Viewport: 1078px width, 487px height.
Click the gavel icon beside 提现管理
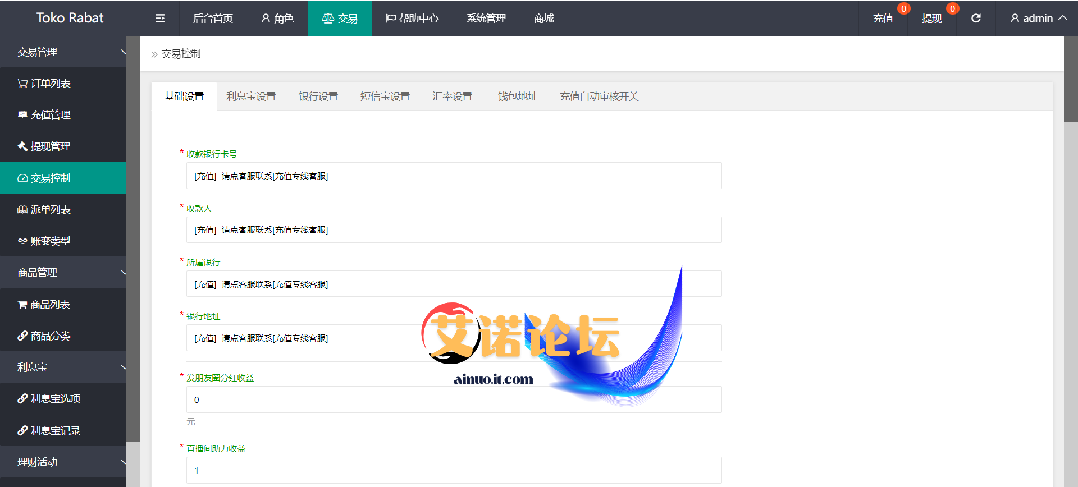click(22, 146)
